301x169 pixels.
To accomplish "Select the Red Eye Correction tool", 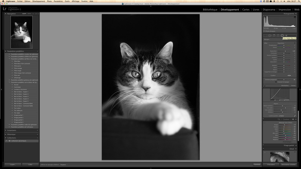I will [274, 35].
